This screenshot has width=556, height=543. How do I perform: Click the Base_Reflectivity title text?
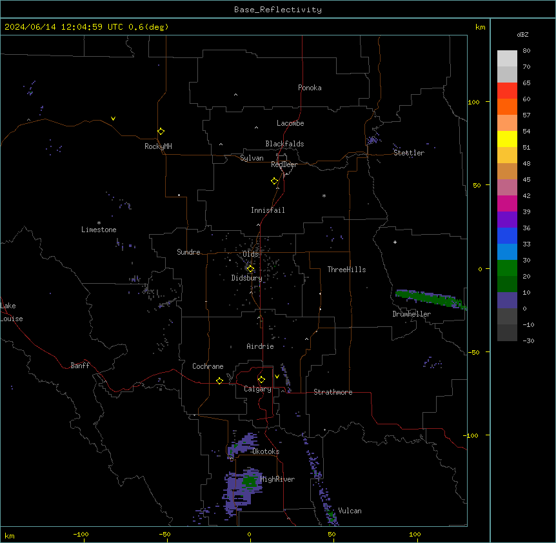click(278, 10)
